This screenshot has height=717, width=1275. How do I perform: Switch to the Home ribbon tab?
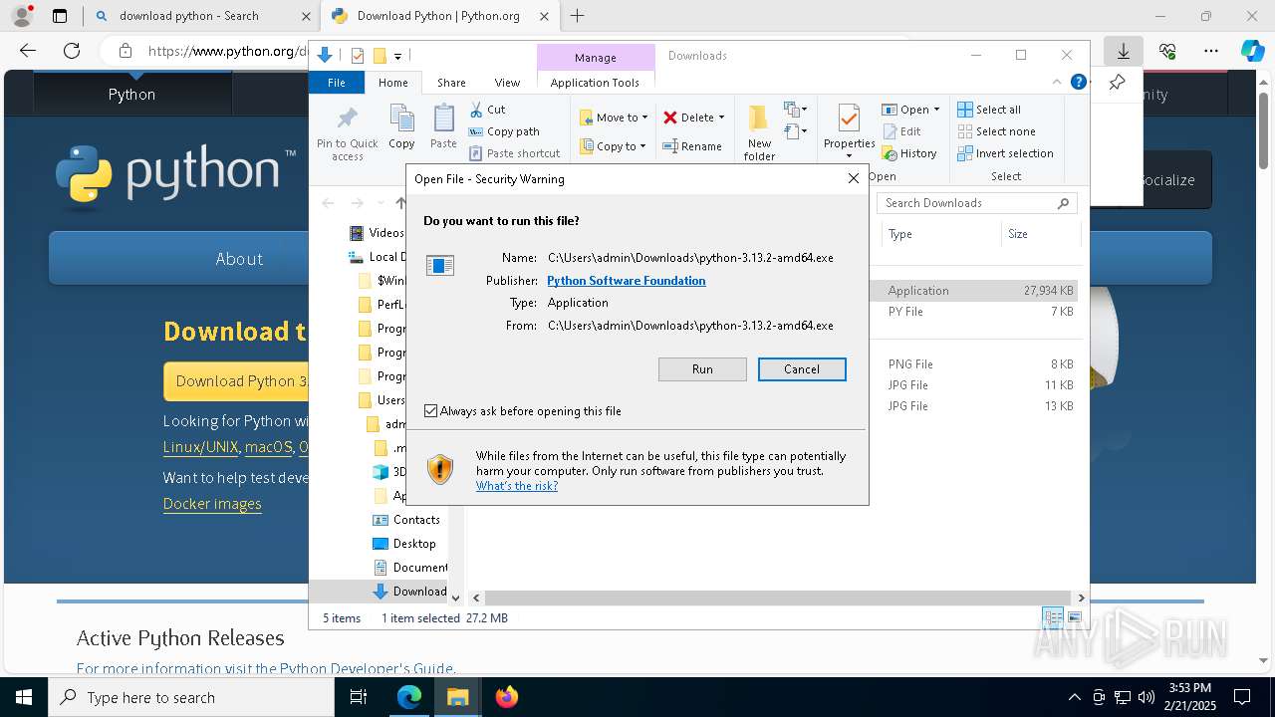coord(392,83)
